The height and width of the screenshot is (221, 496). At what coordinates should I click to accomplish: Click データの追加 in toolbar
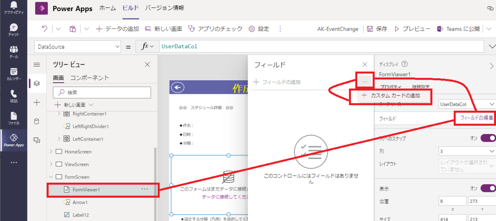pos(117,29)
